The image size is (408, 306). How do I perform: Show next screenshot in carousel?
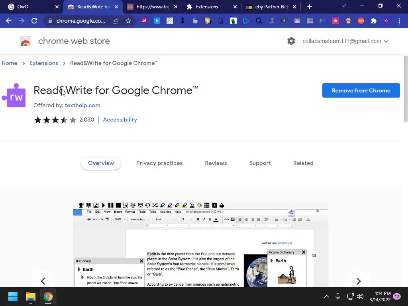coord(359,281)
